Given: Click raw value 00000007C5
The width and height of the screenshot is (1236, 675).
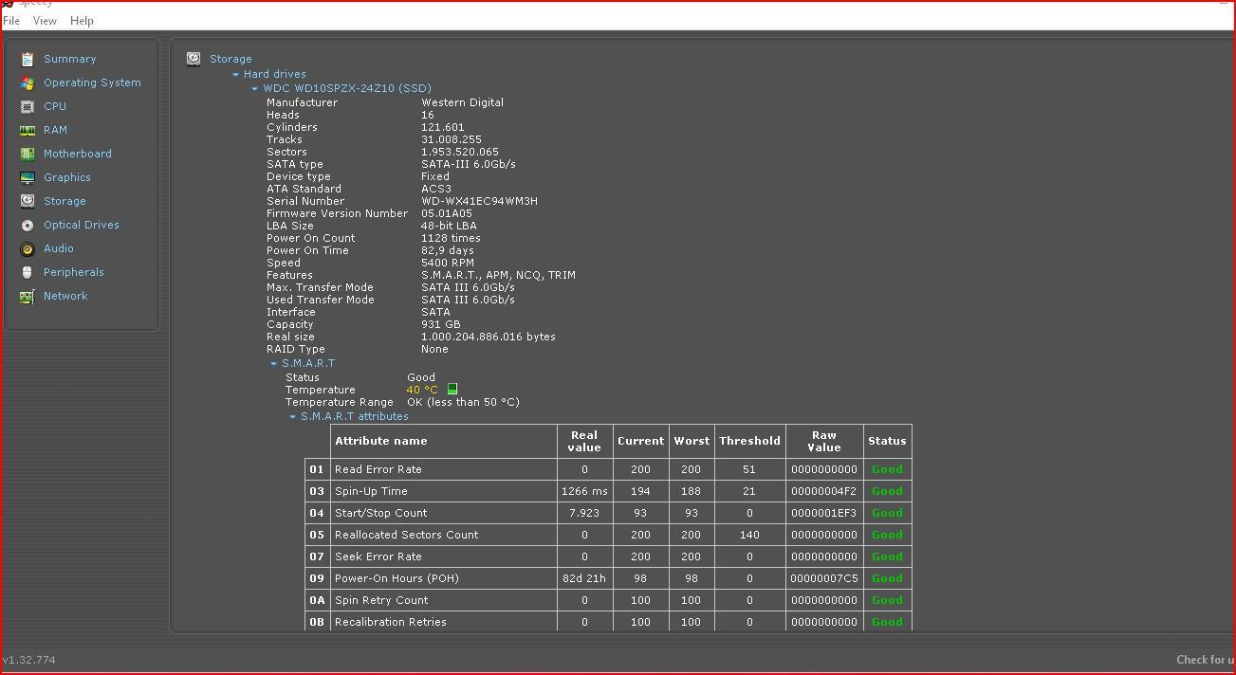Looking at the screenshot, I should click(824, 578).
